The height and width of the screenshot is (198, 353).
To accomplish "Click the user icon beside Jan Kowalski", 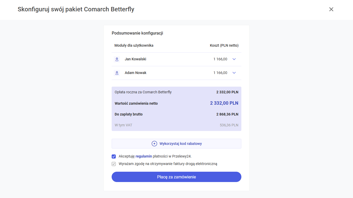I will pyautogui.click(x=117, y=59).
